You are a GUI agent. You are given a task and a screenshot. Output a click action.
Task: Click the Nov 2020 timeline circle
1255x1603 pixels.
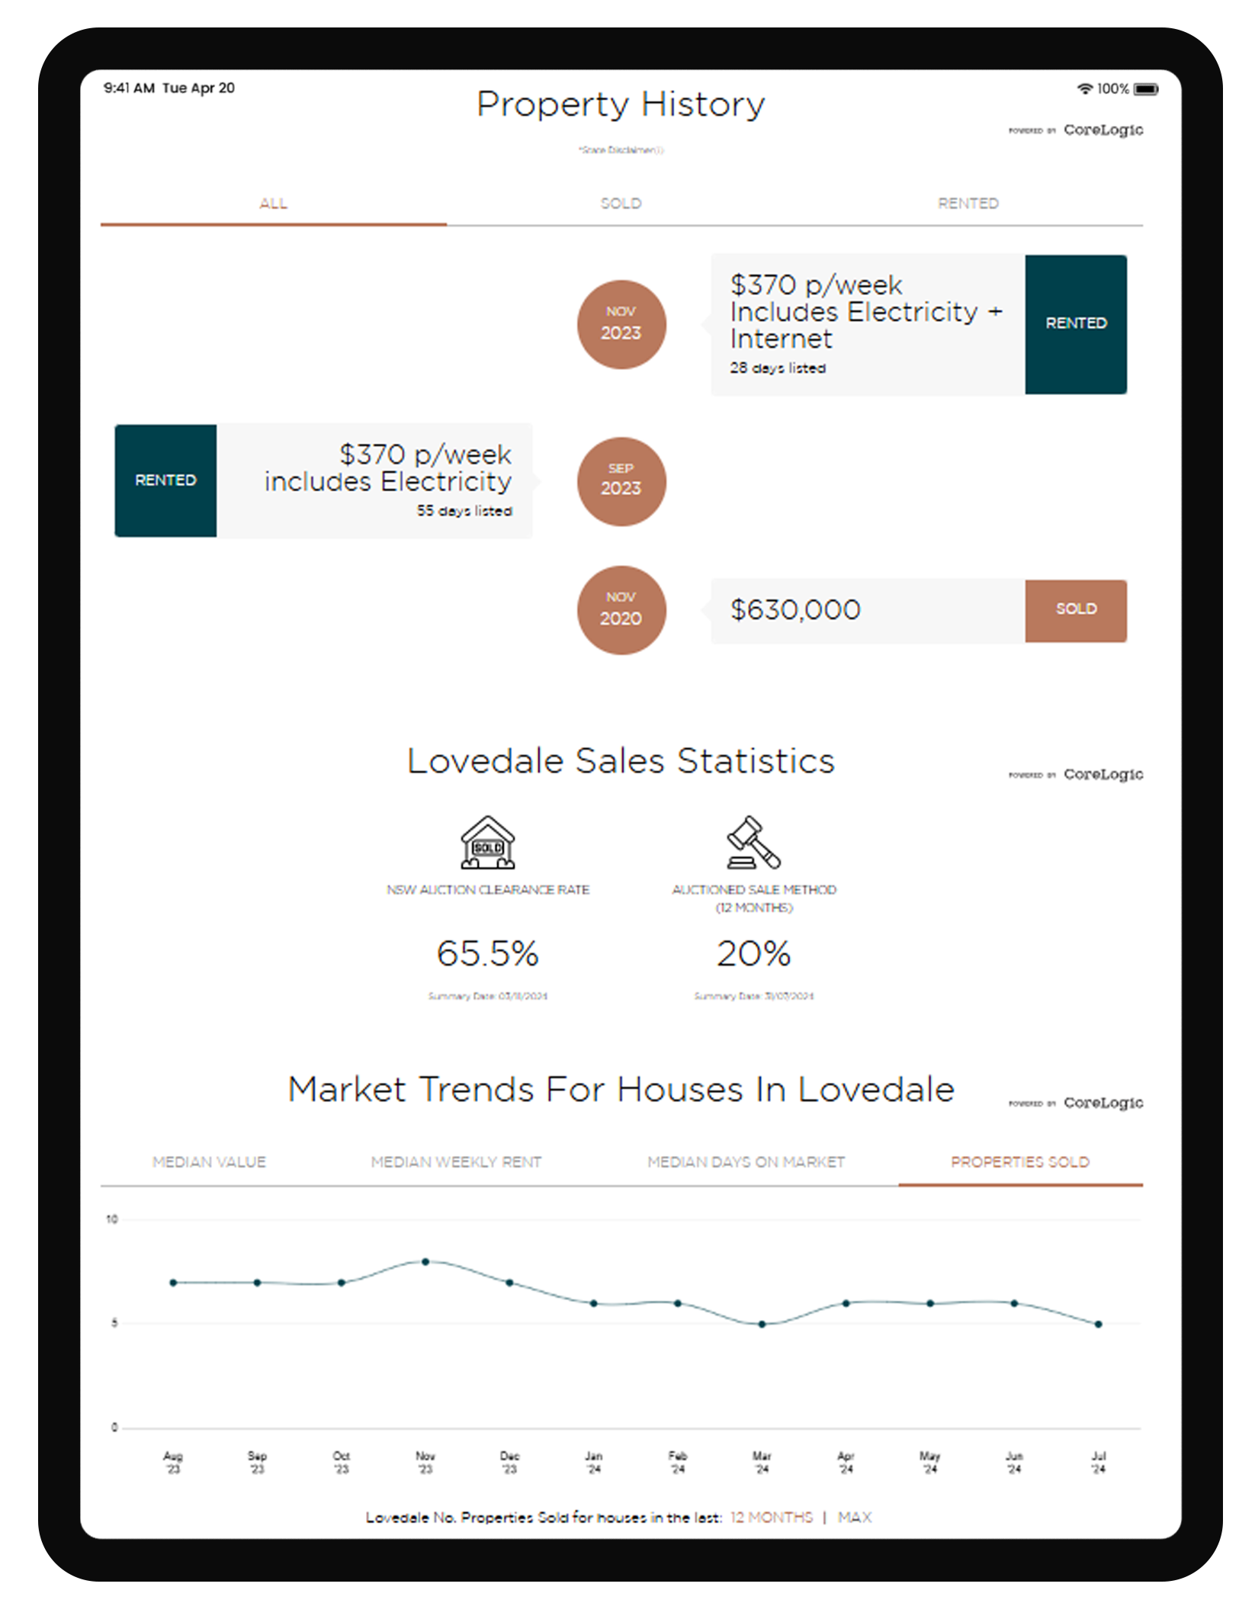pos(621,609)
